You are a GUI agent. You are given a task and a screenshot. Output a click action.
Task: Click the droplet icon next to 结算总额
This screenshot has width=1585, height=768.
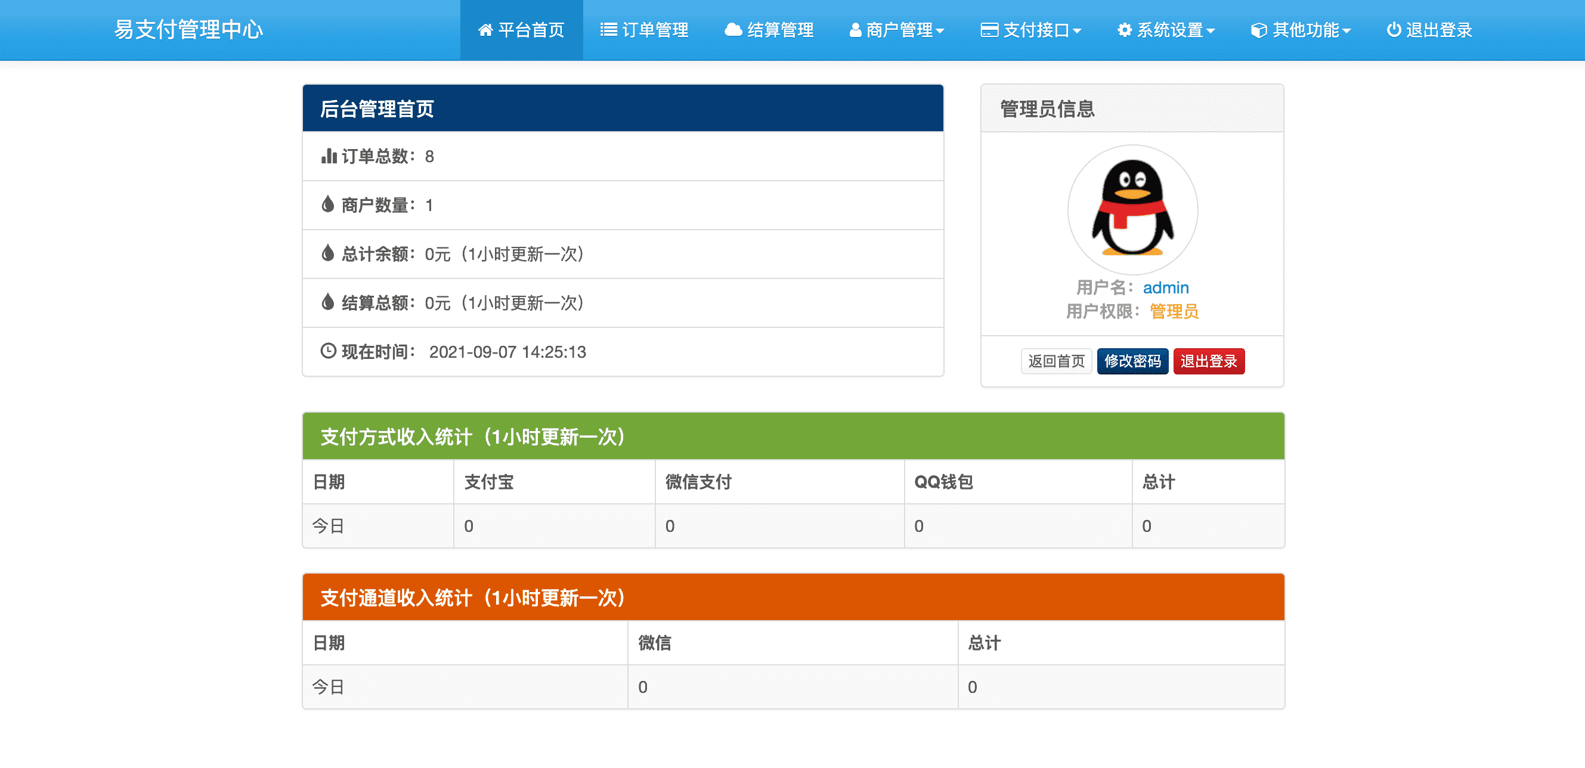(328, 302)
